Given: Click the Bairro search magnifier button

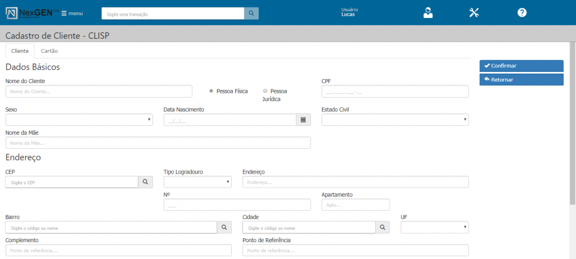Looking at the screenshot, I should 224,228.
